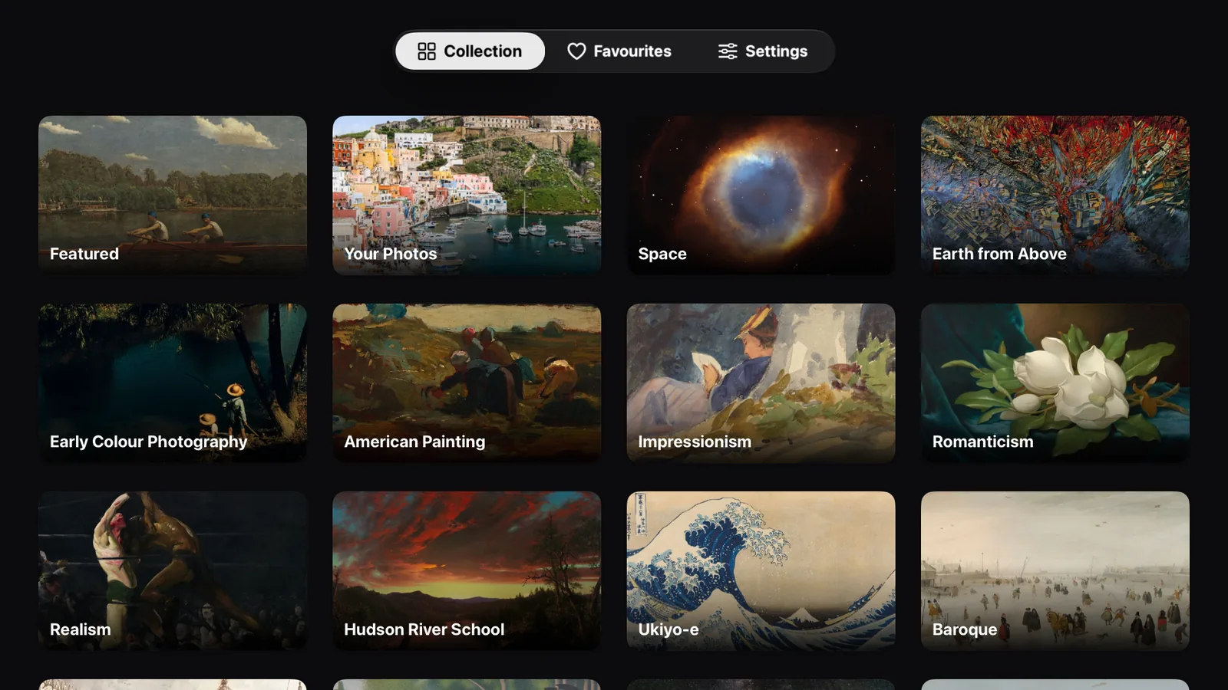Open the American Painting collection
This screenshot has width=1228, height=690.
(467, 383)
